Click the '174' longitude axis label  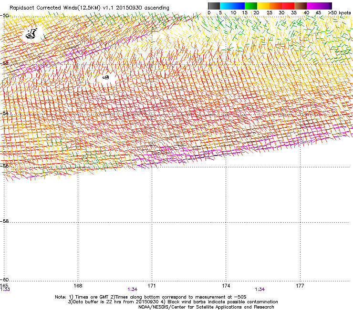click(226, 286)
